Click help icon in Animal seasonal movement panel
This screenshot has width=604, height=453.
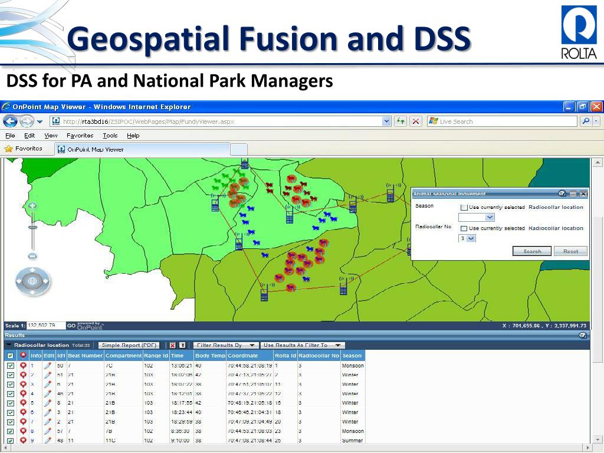click(562, 193)
